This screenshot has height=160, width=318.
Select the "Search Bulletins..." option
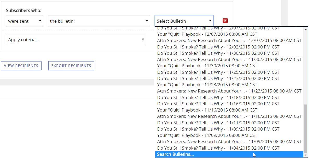click(x=175, y=155)
